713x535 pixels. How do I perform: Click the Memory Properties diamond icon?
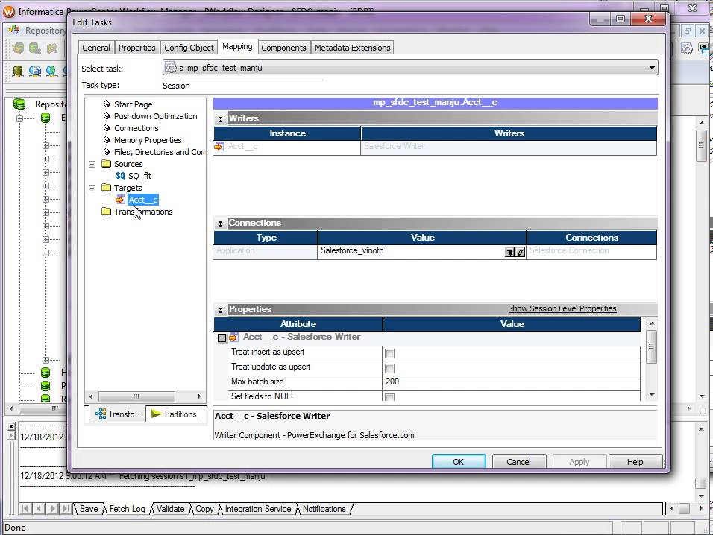point(107,139)
